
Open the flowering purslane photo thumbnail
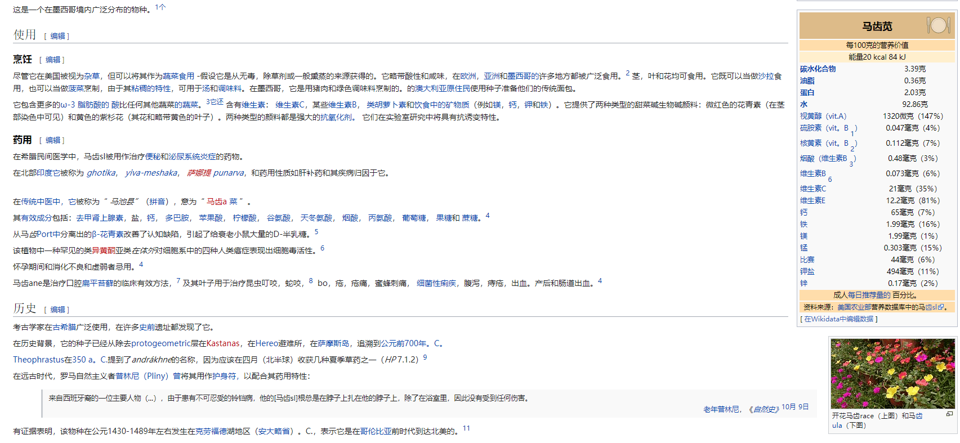click(892, 373)
